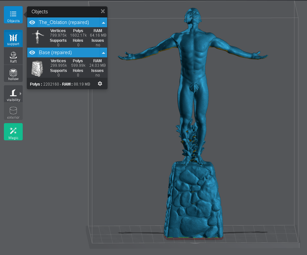This screenshot has height=255, width=307.
Task: Collapse the Base (repaired) entry
Action: pos(103,52)
